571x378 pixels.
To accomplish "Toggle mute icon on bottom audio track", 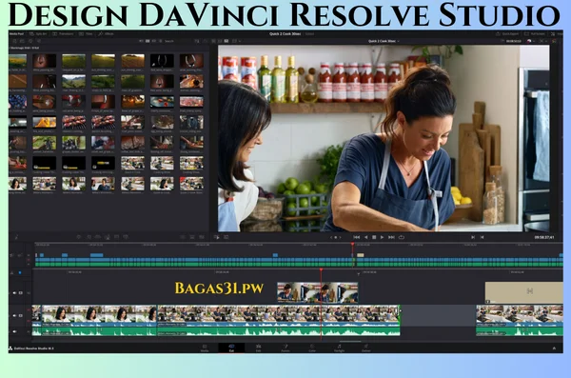I will [14, 331].
